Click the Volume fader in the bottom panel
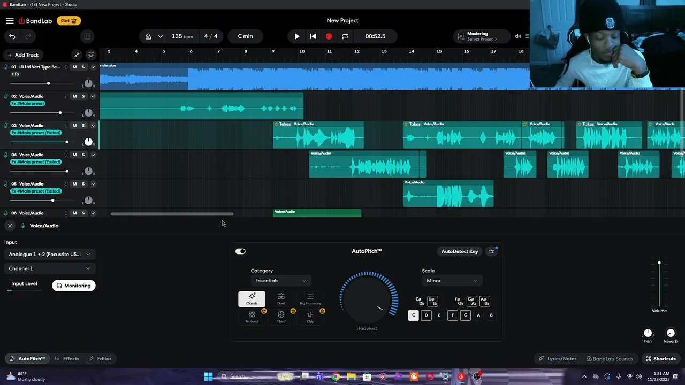This screenshot has height=385, width=685. point(659,263)
